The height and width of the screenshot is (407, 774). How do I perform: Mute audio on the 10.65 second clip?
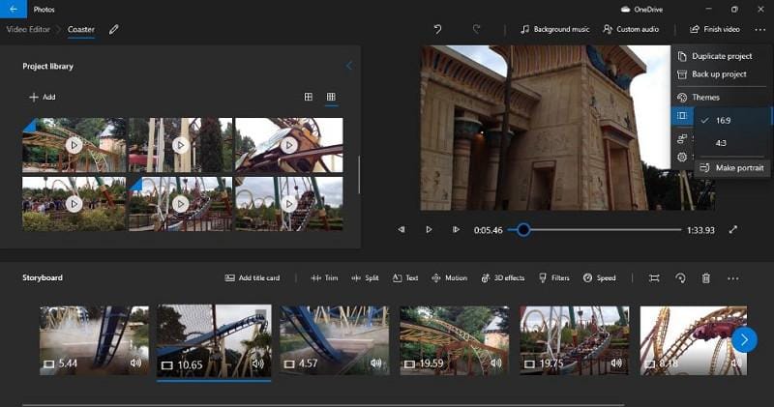257,364
